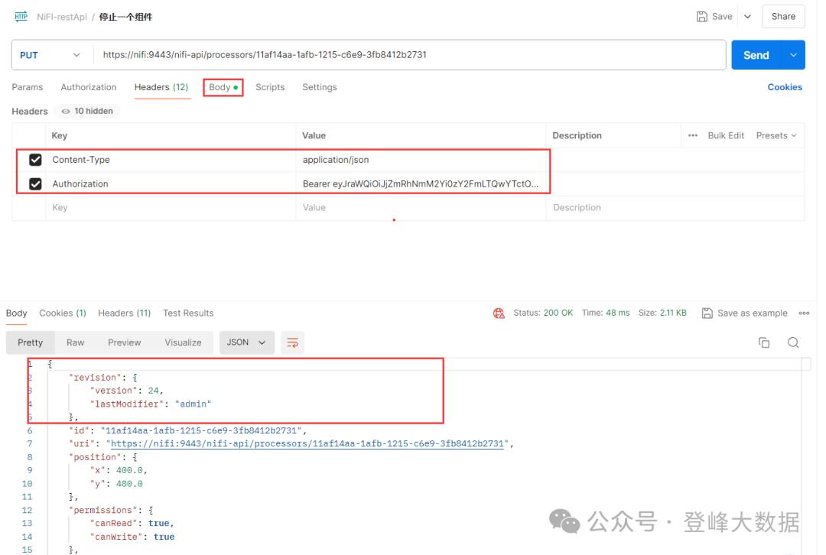Click the request name 停止一个组件
This screenshot has width=826, height=555.
click(125, 17)
